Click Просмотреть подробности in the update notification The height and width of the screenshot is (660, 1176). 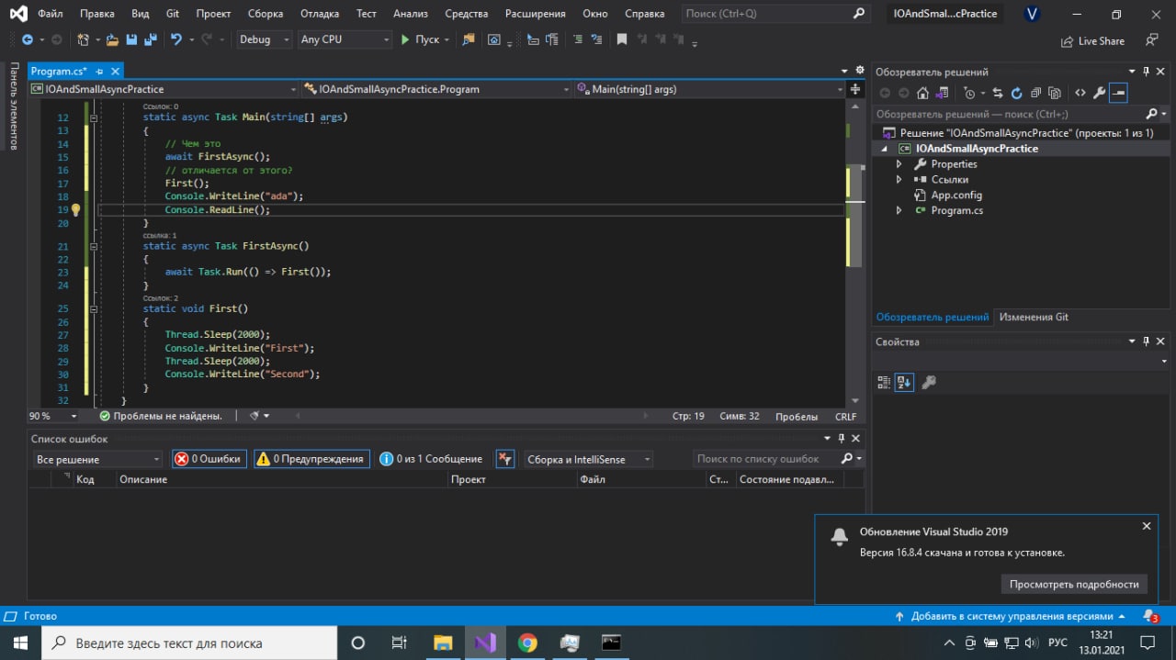pos(1074,584)
